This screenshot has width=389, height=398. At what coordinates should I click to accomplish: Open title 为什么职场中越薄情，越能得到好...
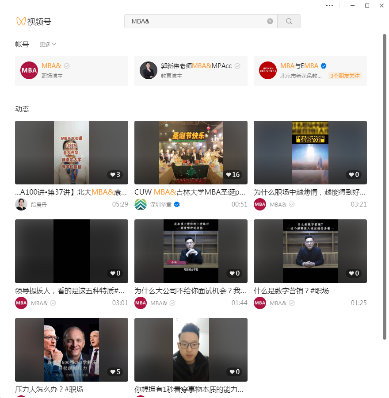[309, 192]
